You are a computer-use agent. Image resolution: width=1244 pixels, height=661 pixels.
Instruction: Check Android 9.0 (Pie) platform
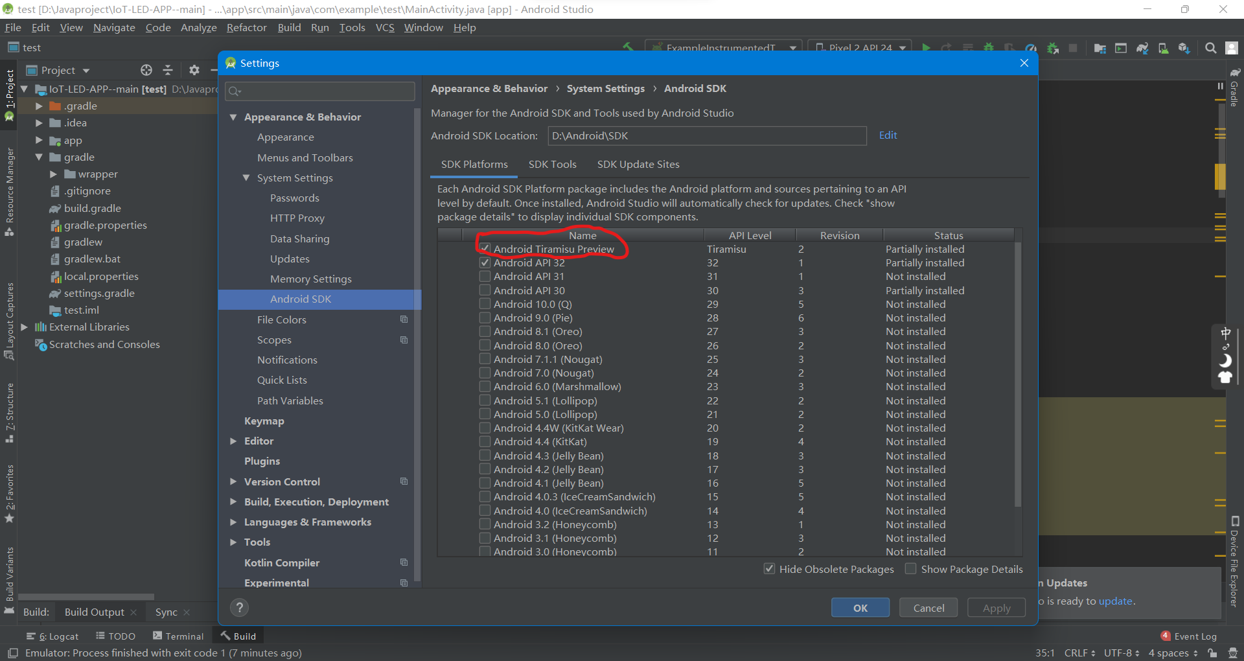(x=485, y=318)
